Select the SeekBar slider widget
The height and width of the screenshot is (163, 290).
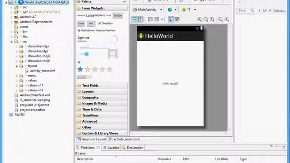[84, 54]
